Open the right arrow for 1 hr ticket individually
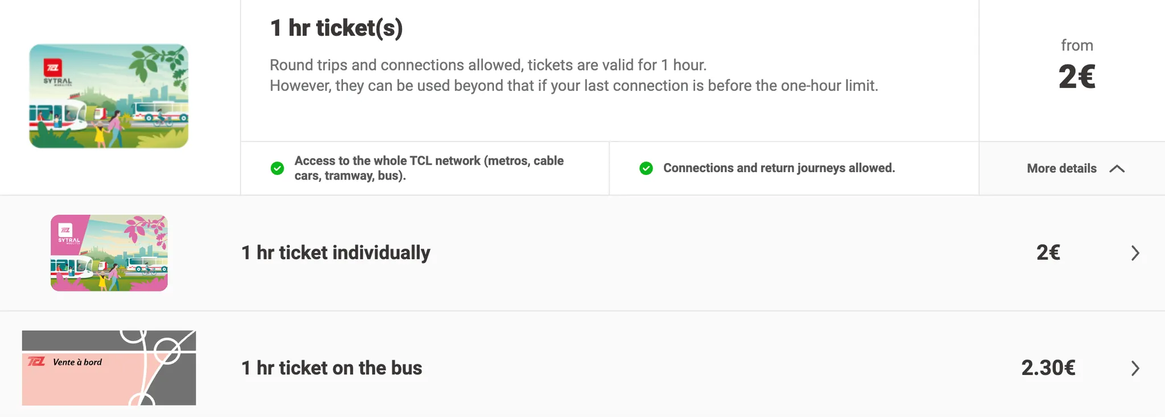 [1135, 253]
